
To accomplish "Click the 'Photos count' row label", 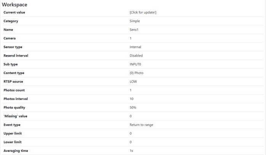I will 14,90.
